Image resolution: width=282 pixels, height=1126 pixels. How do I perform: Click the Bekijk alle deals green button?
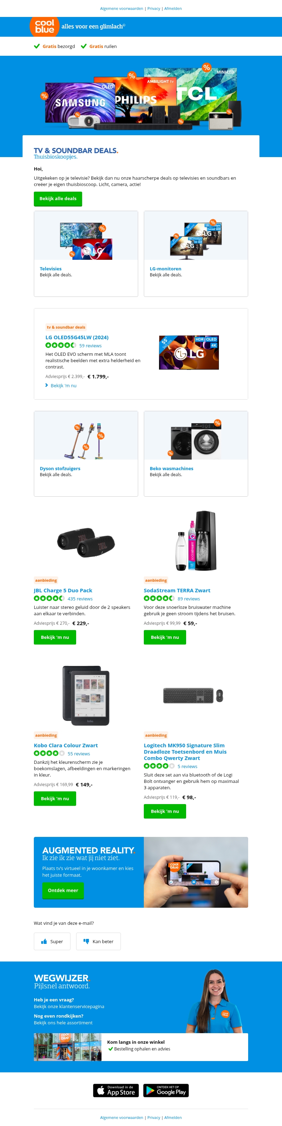coord(58,198)
